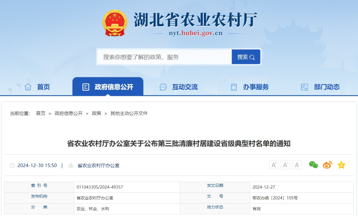Open the 政府信息公开 tab
358x216 pixels.
coord(108,87)
